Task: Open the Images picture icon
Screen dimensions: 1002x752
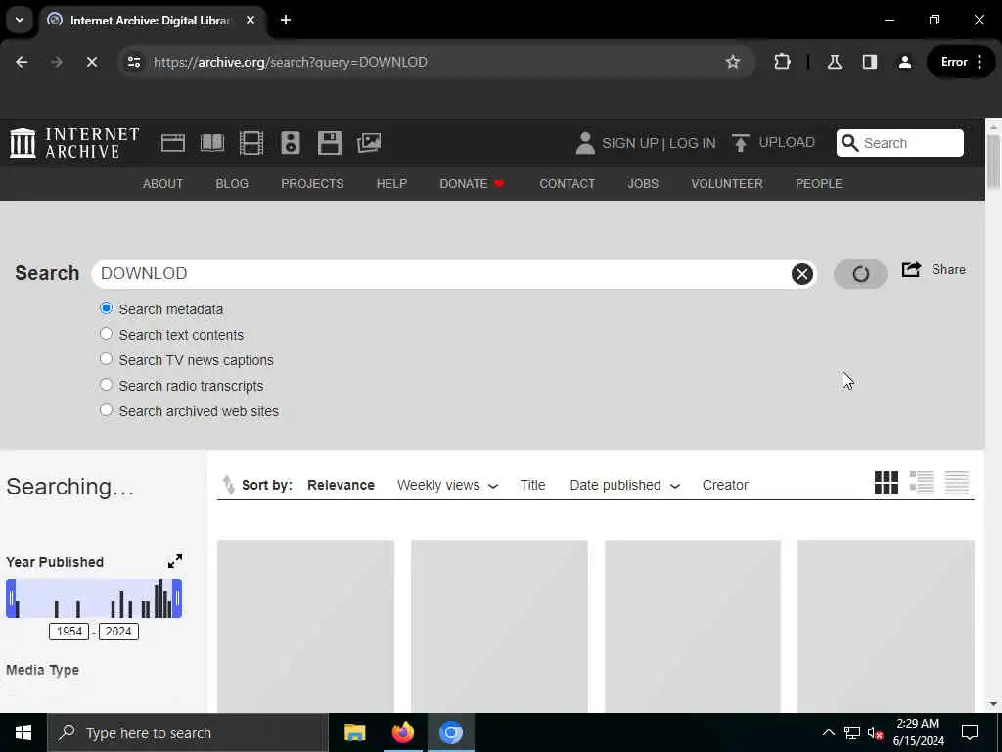Action: tap(369, 143)
